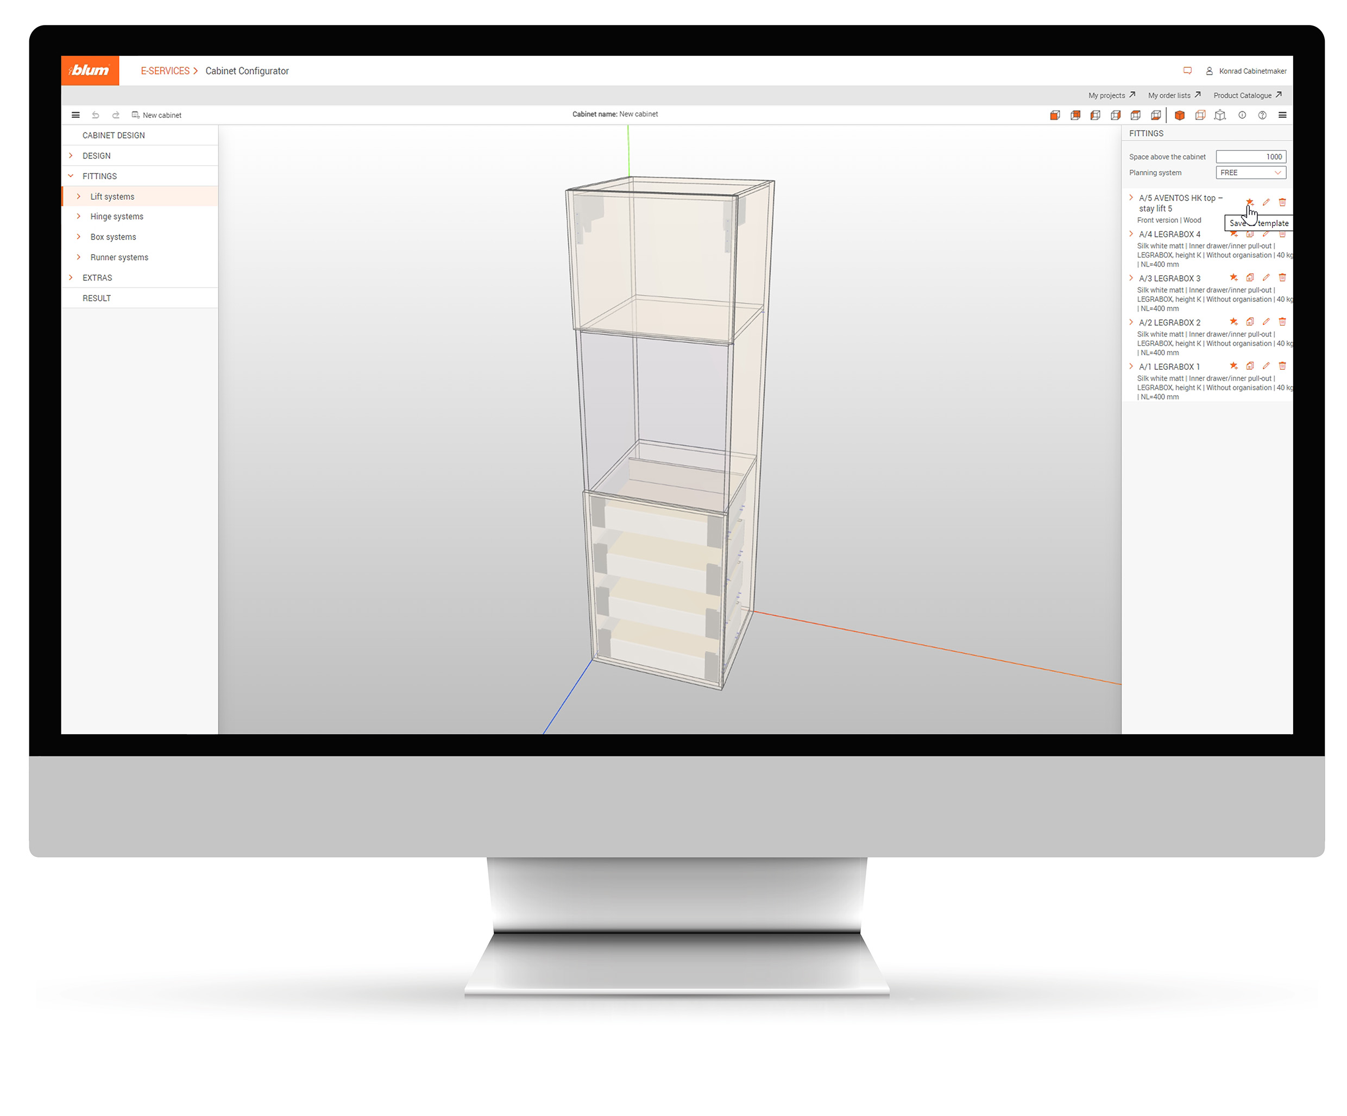This screenshot has height=1116, width=1347.
Task: Click the info icon in the toolbar
Action: point(1243,116)
